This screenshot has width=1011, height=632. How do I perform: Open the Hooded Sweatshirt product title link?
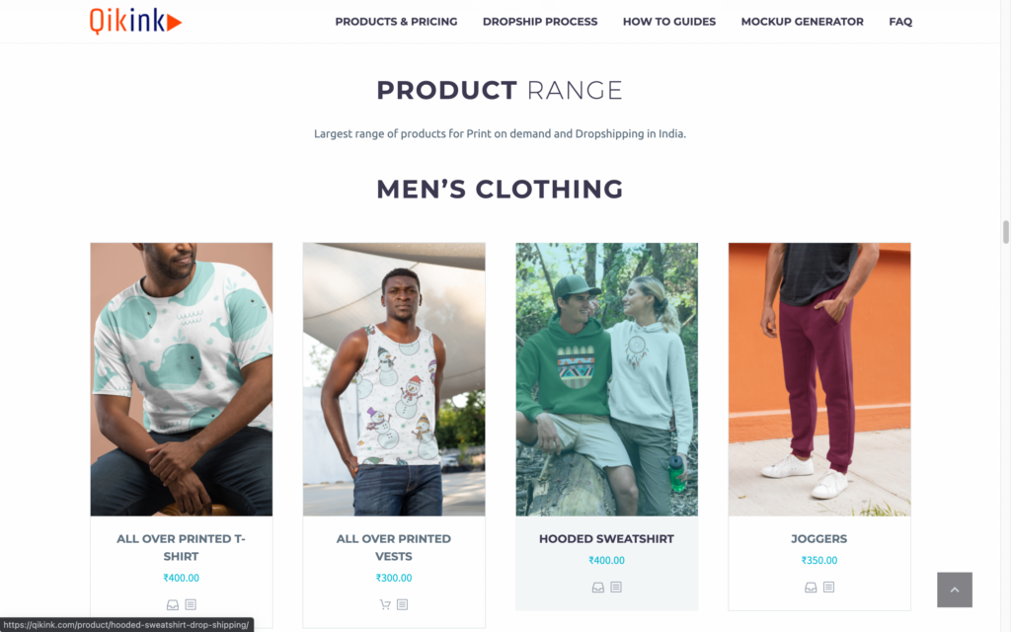point(607,539)
